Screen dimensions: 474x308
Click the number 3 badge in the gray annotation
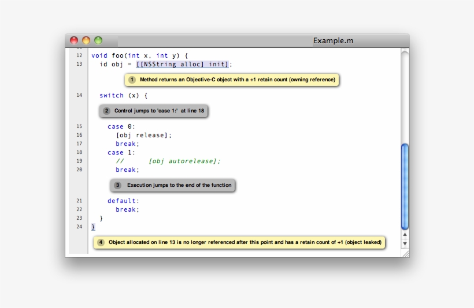click(x=118, y=185)
